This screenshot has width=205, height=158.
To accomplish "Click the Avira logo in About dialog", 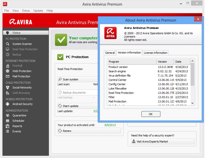I will (x=110, y=33).
